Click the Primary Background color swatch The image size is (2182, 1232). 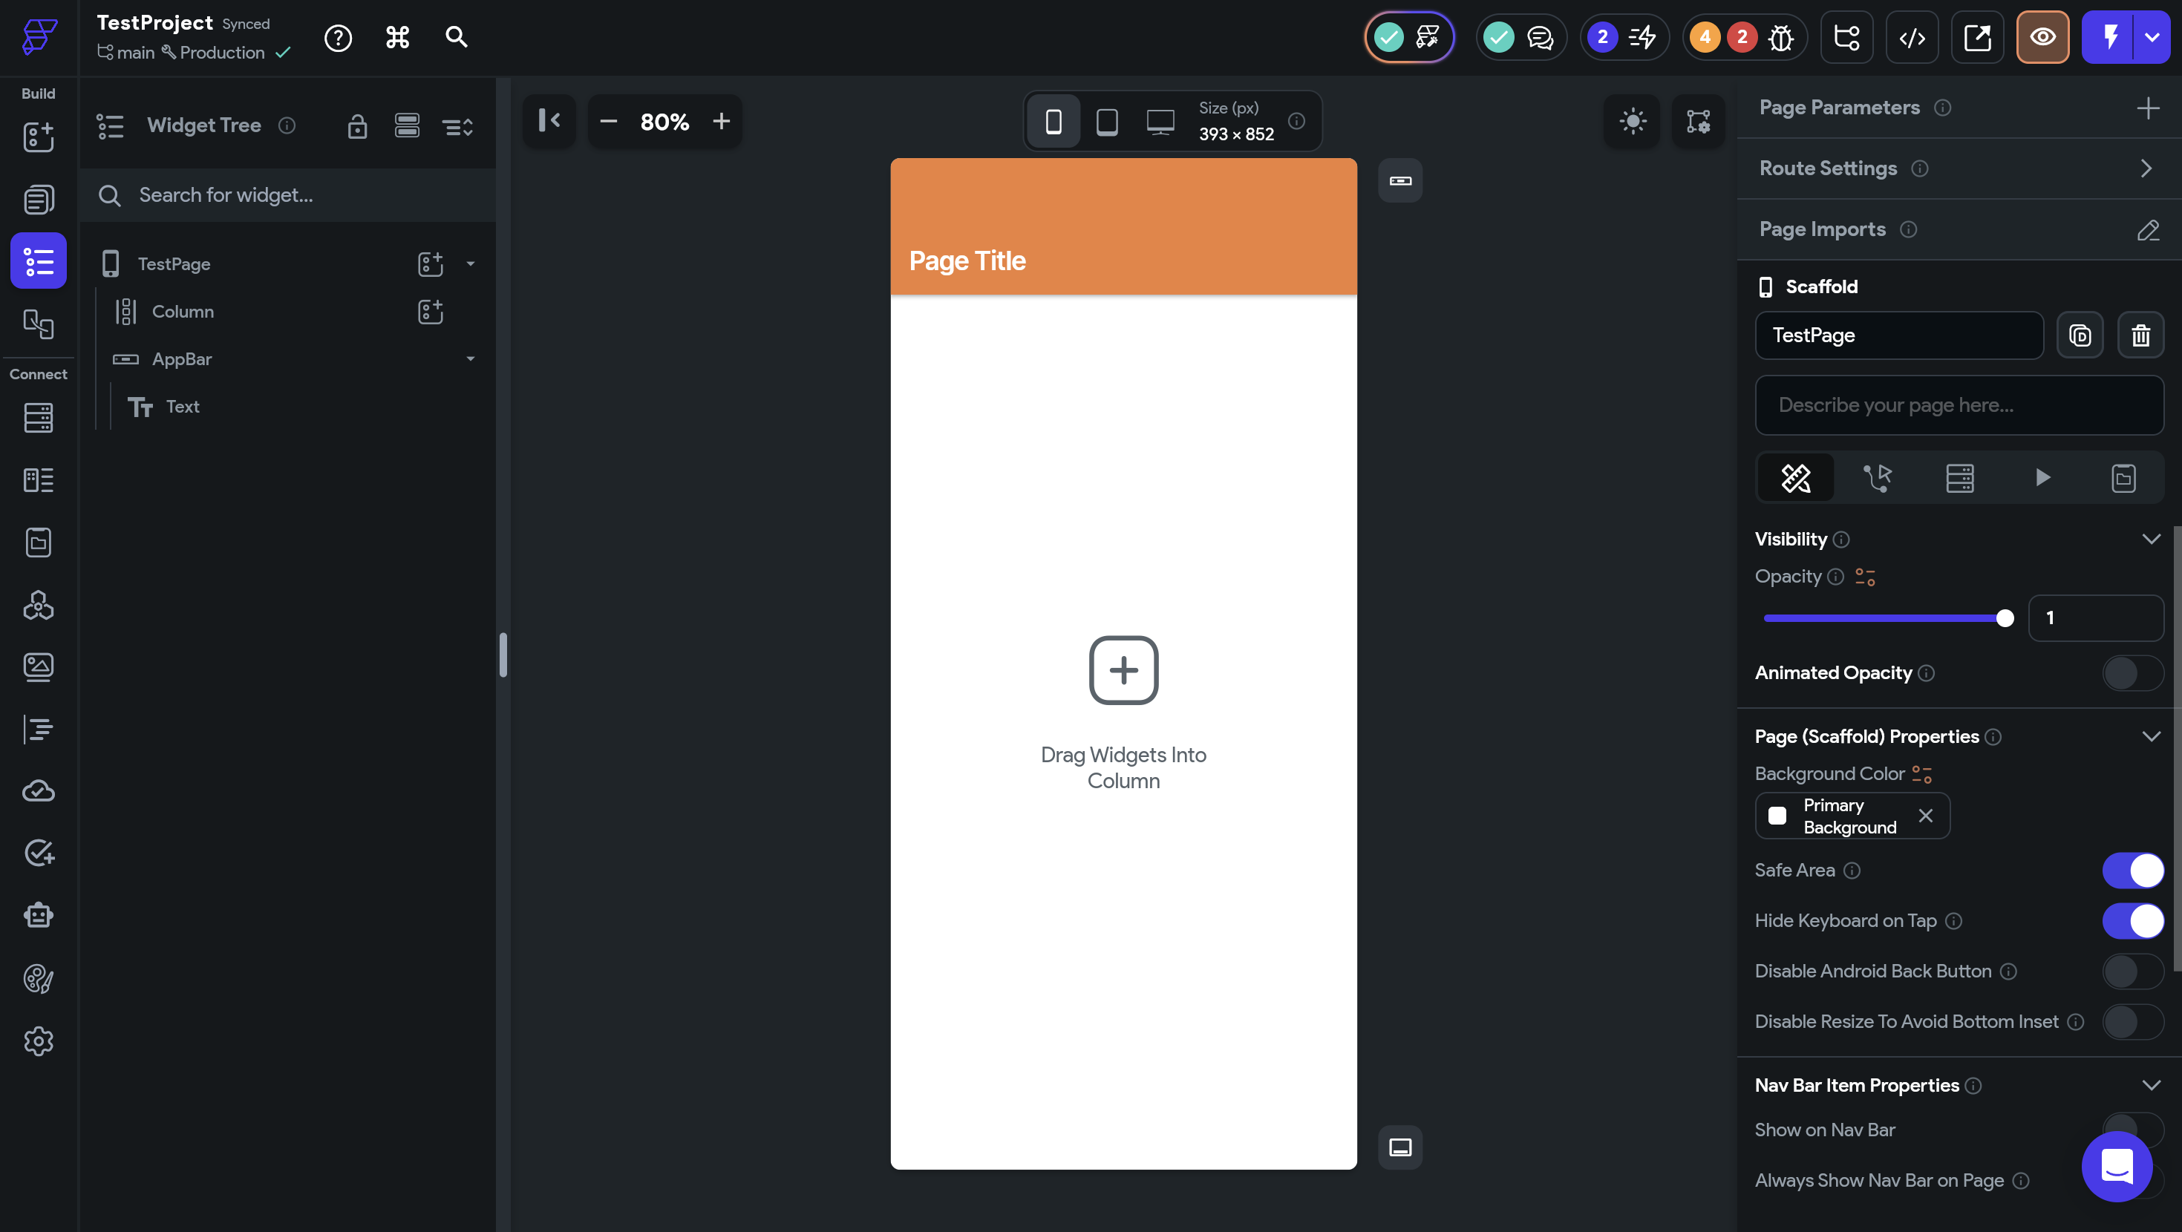(1777, 816)
